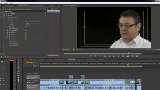Click the Lift button

pyautogui.click(x=128, y=56)
